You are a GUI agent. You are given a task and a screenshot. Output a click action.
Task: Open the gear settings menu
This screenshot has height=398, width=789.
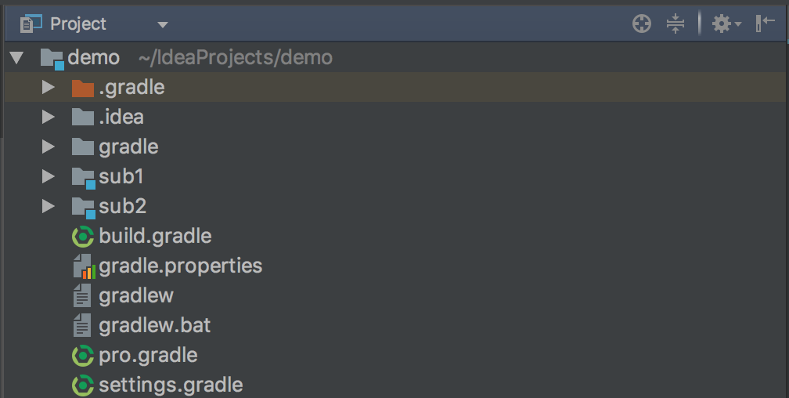pos(726,24)
